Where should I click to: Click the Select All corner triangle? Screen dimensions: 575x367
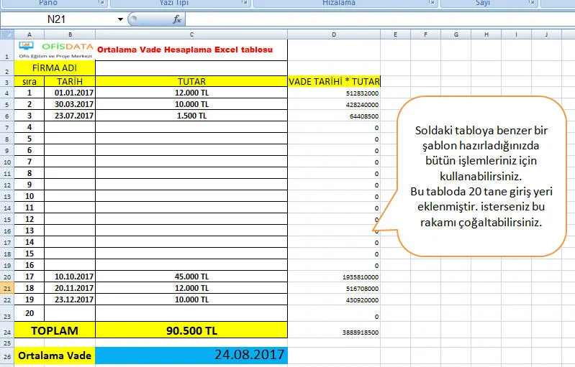(x=6, y=34)
